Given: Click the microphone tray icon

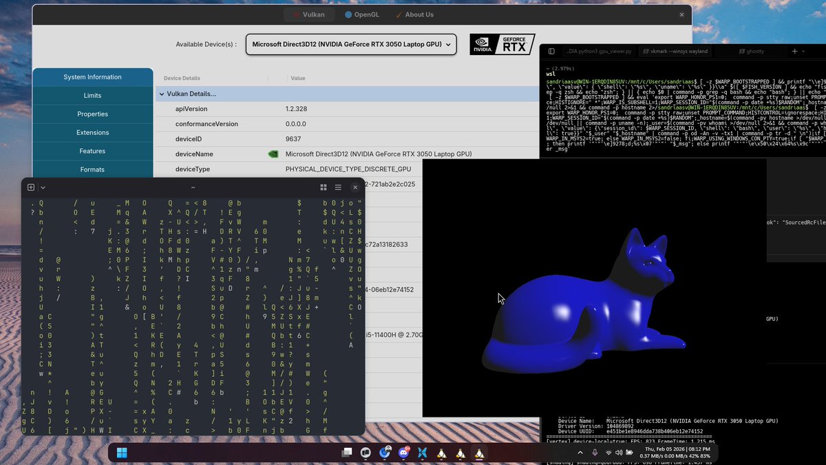Looking at the screenshot, I should click(x=594, y=452).
